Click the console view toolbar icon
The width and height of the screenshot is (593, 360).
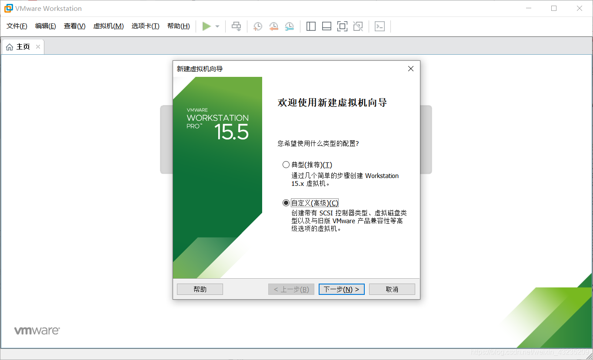pyautogui.click(x=380, y=26)
